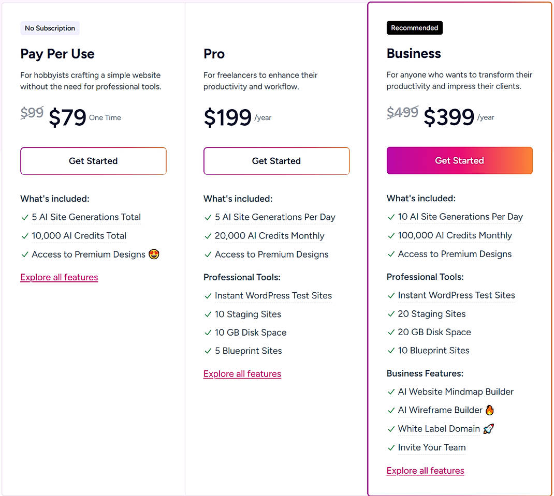
Task: Click the checkmark next to 20,000 AI Credits Monthly
Action: (x=208, y=236)
